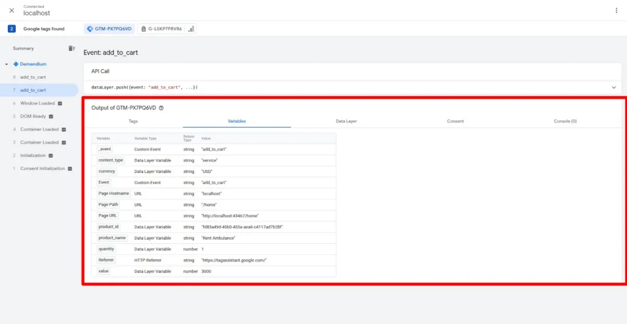Viewport: 627px width, 324px height.
Task: Click the product_id UUID value text
Action: (x=242, y=227)
